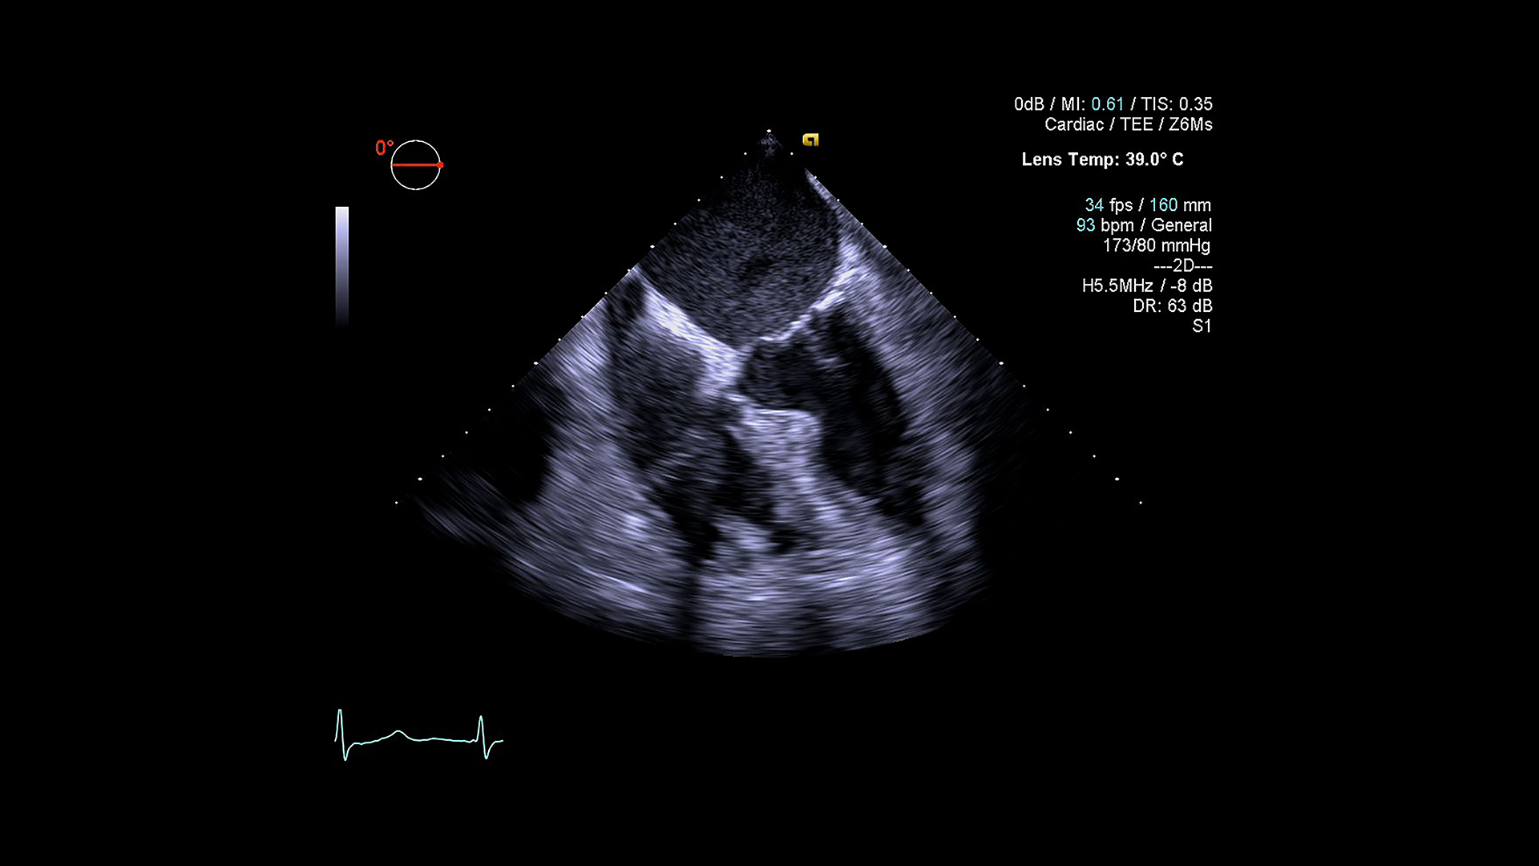Click the yellow probe orientation marker icon

811,139
